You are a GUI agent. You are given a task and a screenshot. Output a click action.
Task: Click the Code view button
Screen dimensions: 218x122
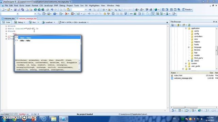click(6, 22)
